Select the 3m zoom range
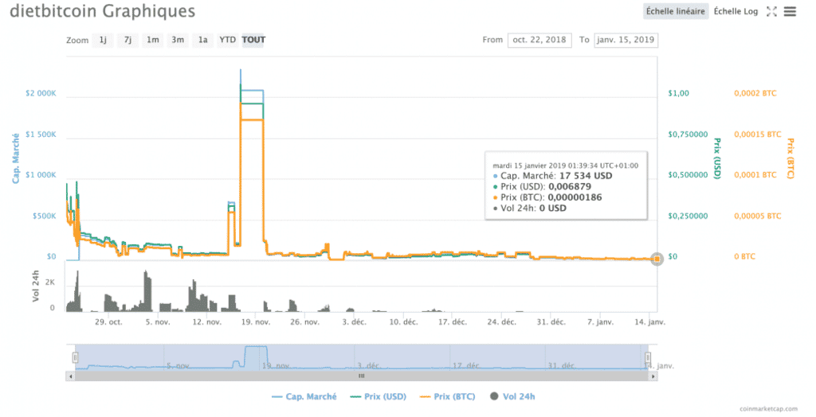 [178, 40]
